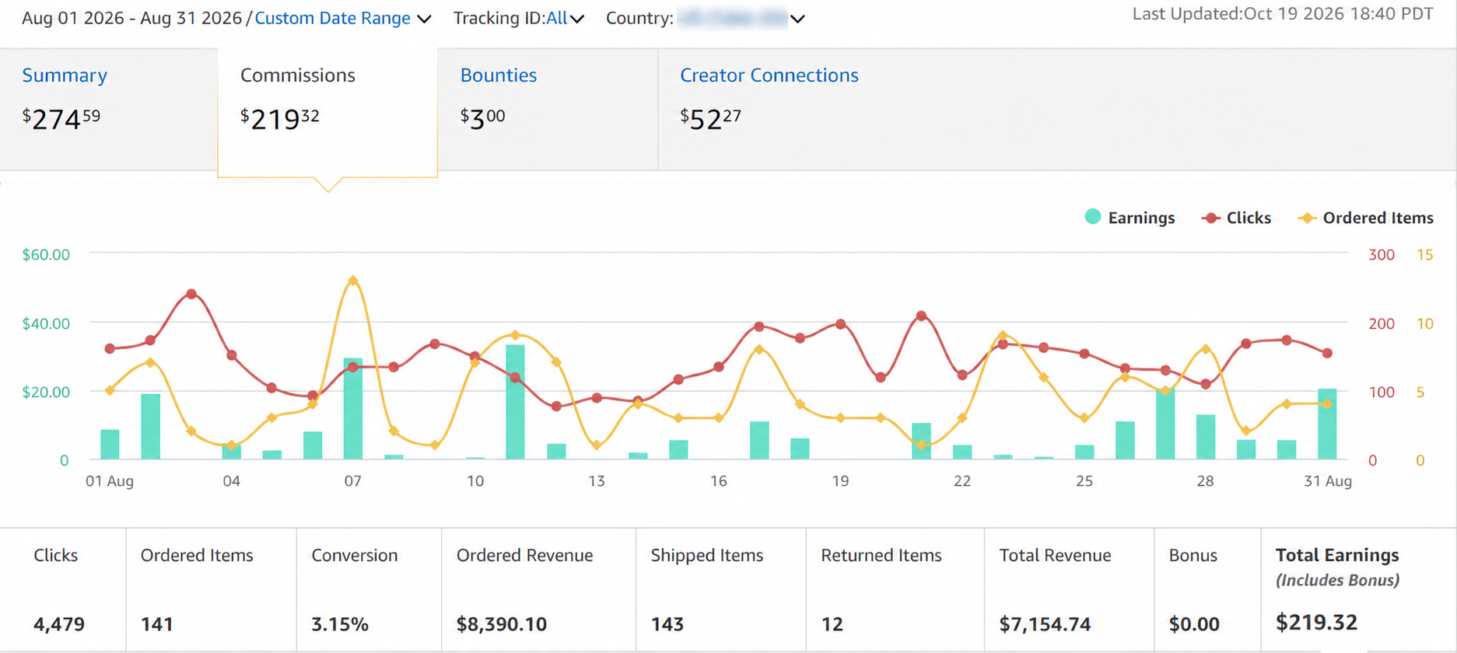Click the Total Earnings value $219.32
Viewport: 1457px width, 653px height.
[1317, 623]
